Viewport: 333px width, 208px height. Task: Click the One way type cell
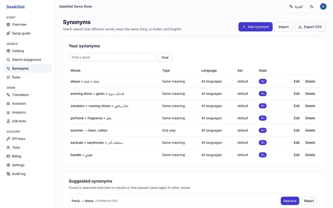169,130
